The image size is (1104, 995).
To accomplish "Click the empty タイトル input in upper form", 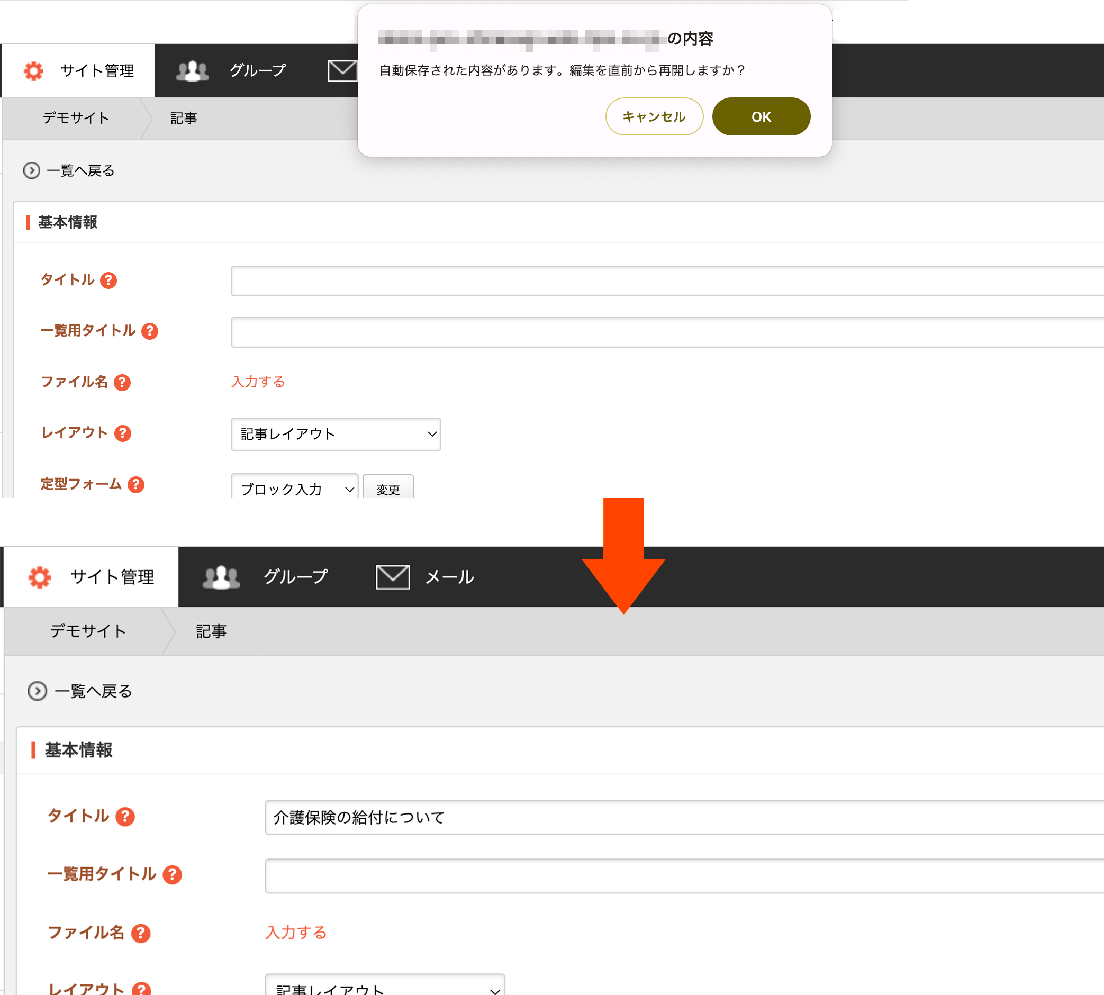I will tap(667, 281).
